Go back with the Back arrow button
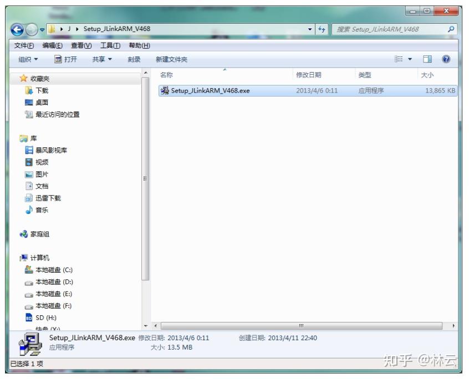The height and width of the screenshot is (379, 469). (17, 29)
